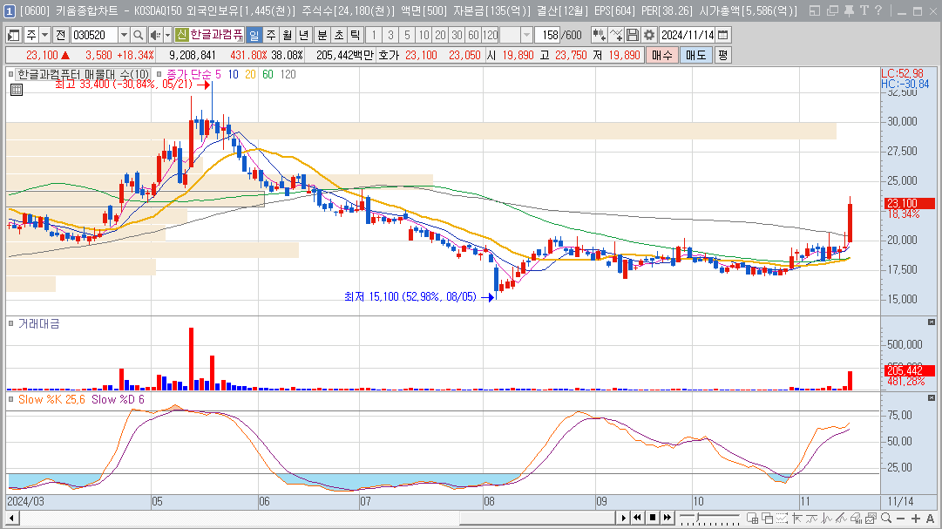Image resolution: width=942 pixels, height=529 pixels.
Task: Select the 분 minute chart period
Action: click(322, 36)
